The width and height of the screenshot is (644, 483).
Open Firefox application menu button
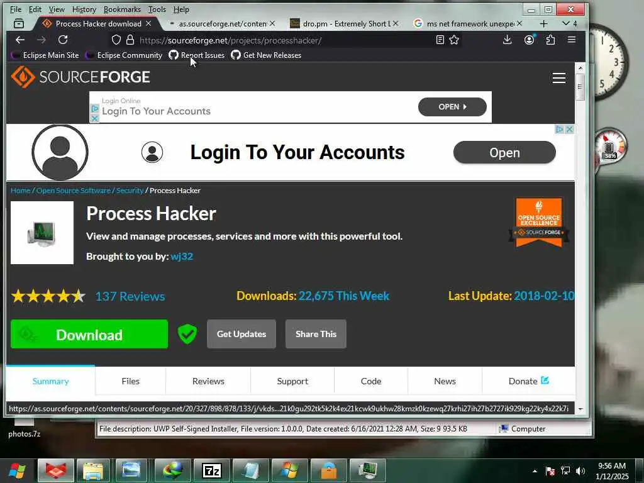pyautogui.click(x=571, y=40)
